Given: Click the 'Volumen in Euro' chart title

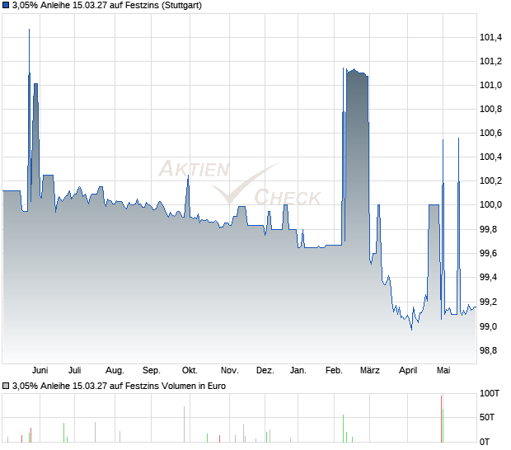Looking at the screenshot, I should tap(119, 387).
